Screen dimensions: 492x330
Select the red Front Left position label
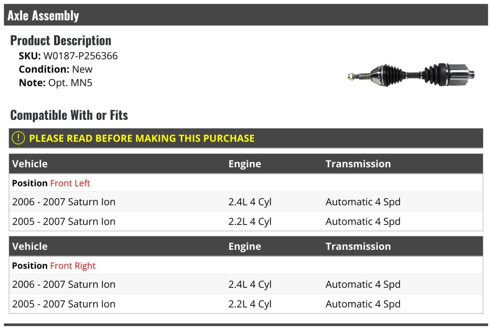pos(70,183)
